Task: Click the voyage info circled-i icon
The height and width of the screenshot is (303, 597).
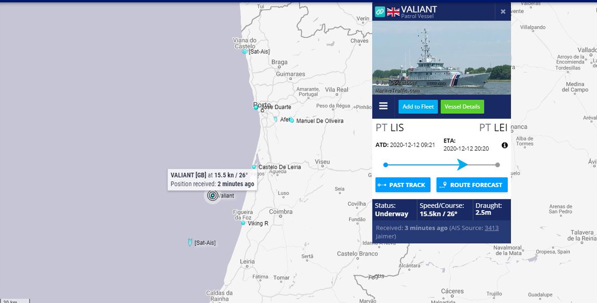Action: pos(504,145)
